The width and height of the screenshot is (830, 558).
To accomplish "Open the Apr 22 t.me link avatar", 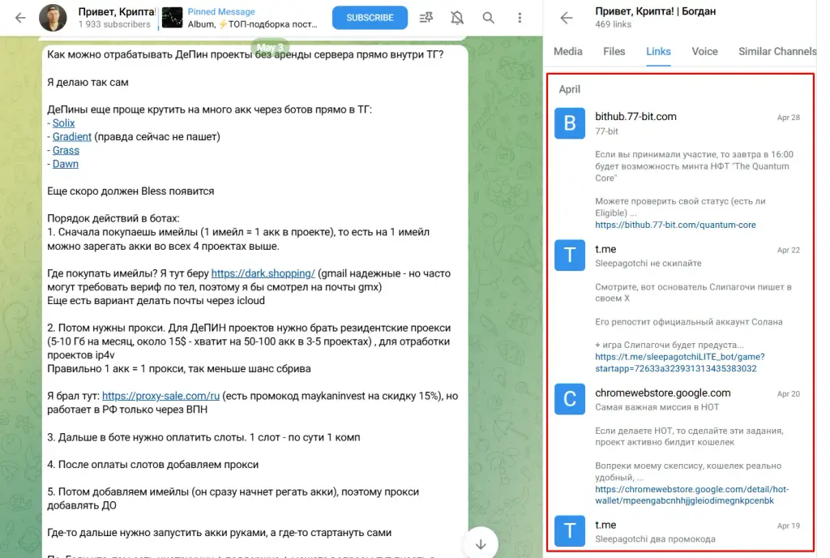I will pos(570,255).
